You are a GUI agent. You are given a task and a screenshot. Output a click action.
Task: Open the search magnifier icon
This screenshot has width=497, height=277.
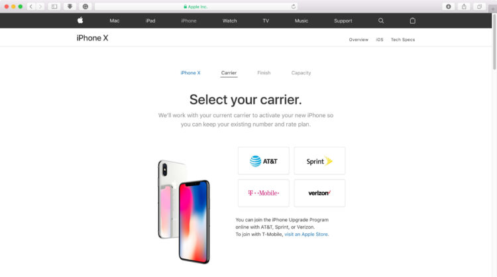[381, 21]
